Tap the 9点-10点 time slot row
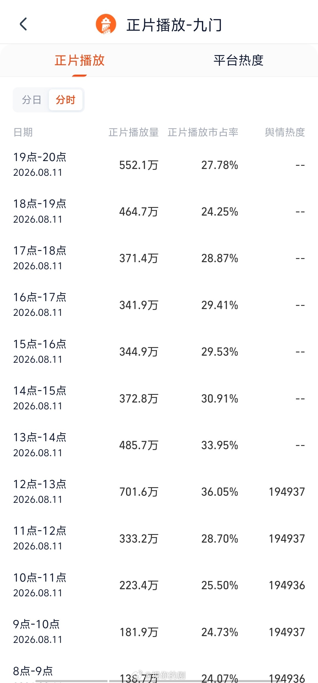 click(x=159, y=632)
